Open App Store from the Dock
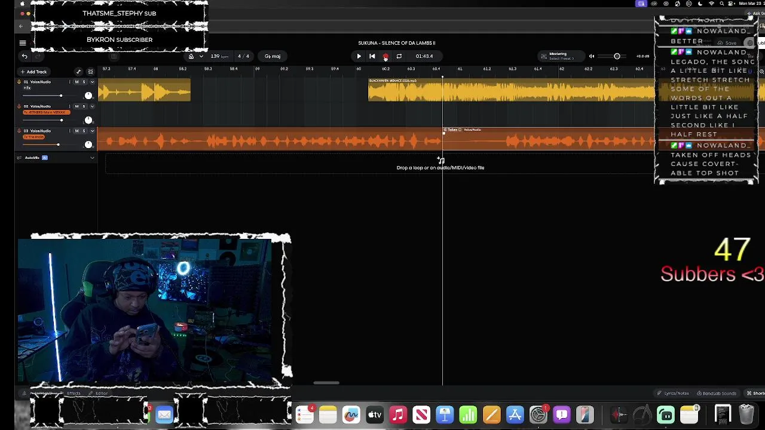 pos(515,414)
